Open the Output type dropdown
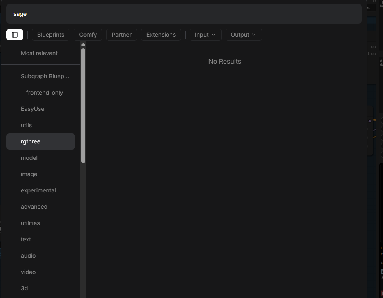The image size is (383, 298). pyautogui.click(x=244, y=35)
